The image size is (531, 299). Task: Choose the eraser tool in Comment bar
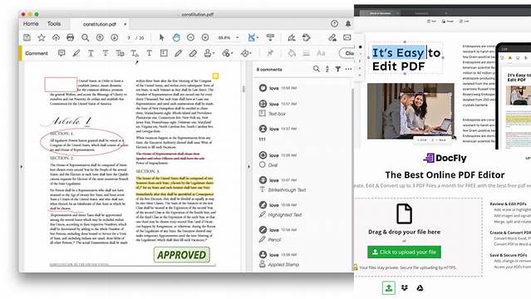[193, 53]
